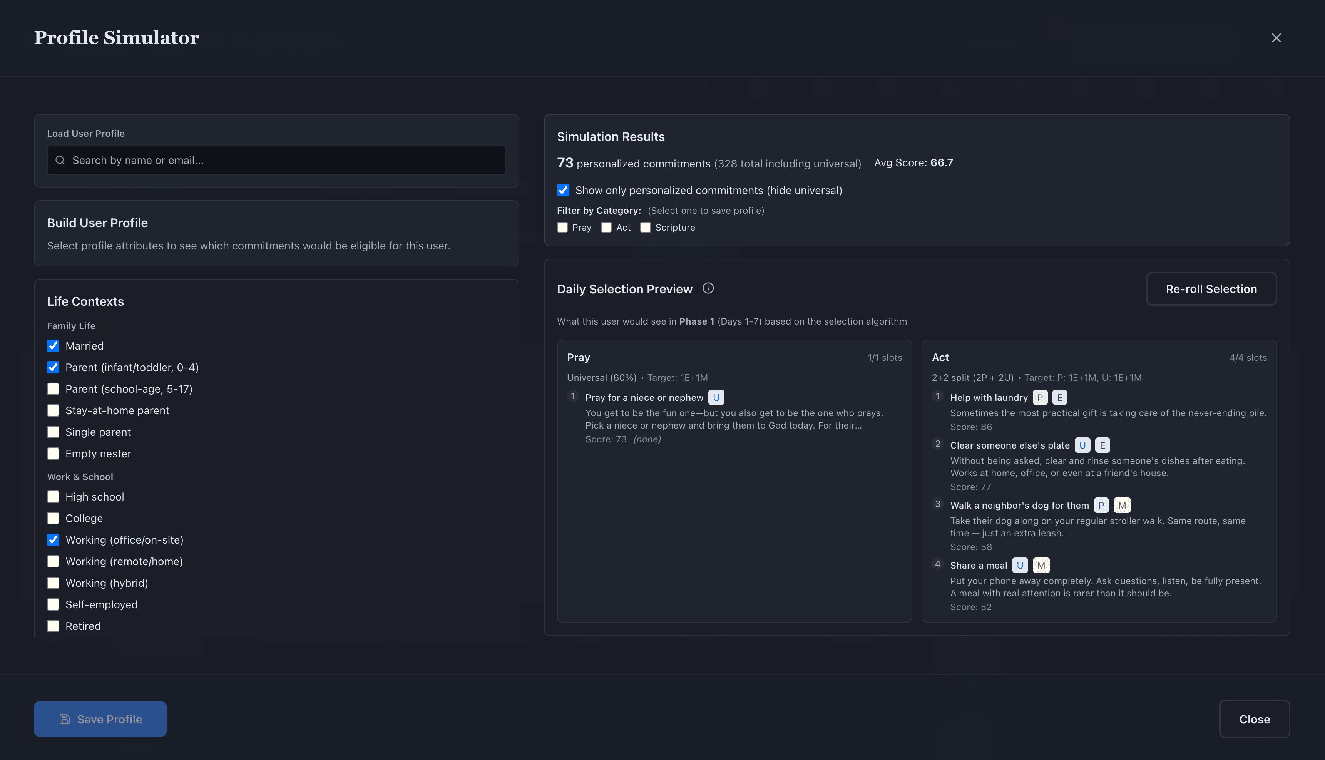The image size is (1325, 760).
Task: Click Score: 77 under Clear someone else's plate
Action: pyautogui.click(x=970, y=487)
